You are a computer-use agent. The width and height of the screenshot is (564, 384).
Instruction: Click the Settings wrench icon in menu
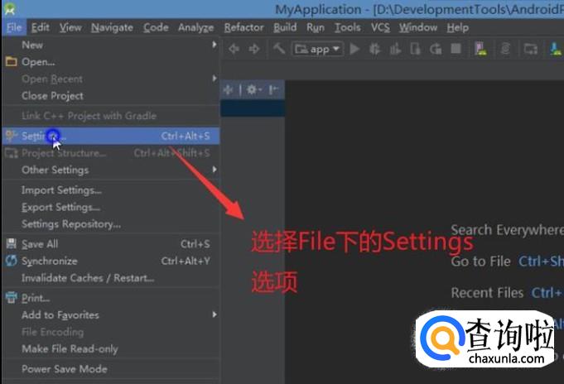point(11,136)
